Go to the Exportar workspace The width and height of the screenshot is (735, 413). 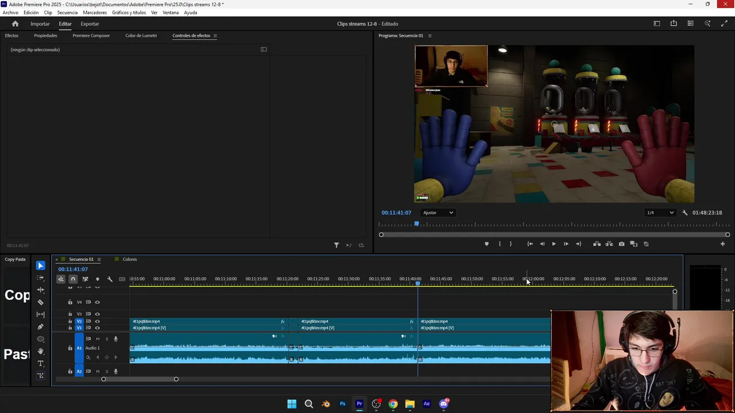point(90,24)
